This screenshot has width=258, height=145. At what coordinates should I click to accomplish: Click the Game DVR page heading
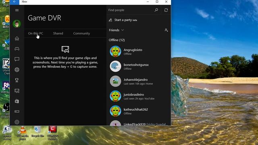pos(44,18)
